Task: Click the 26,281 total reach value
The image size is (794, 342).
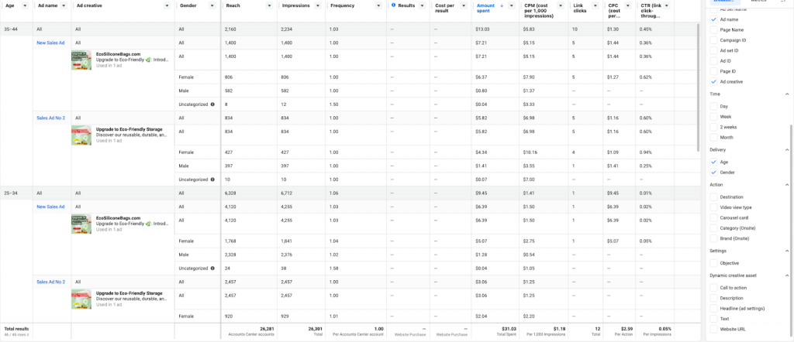Action: point(267,329)
